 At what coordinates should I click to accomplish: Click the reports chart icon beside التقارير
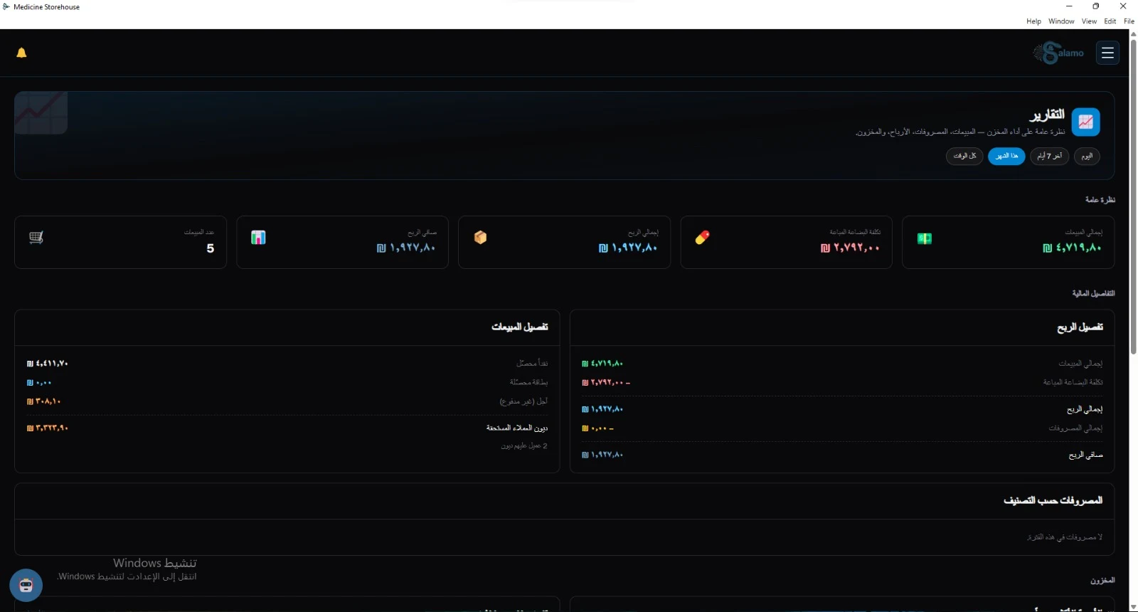click(1085, 122)
